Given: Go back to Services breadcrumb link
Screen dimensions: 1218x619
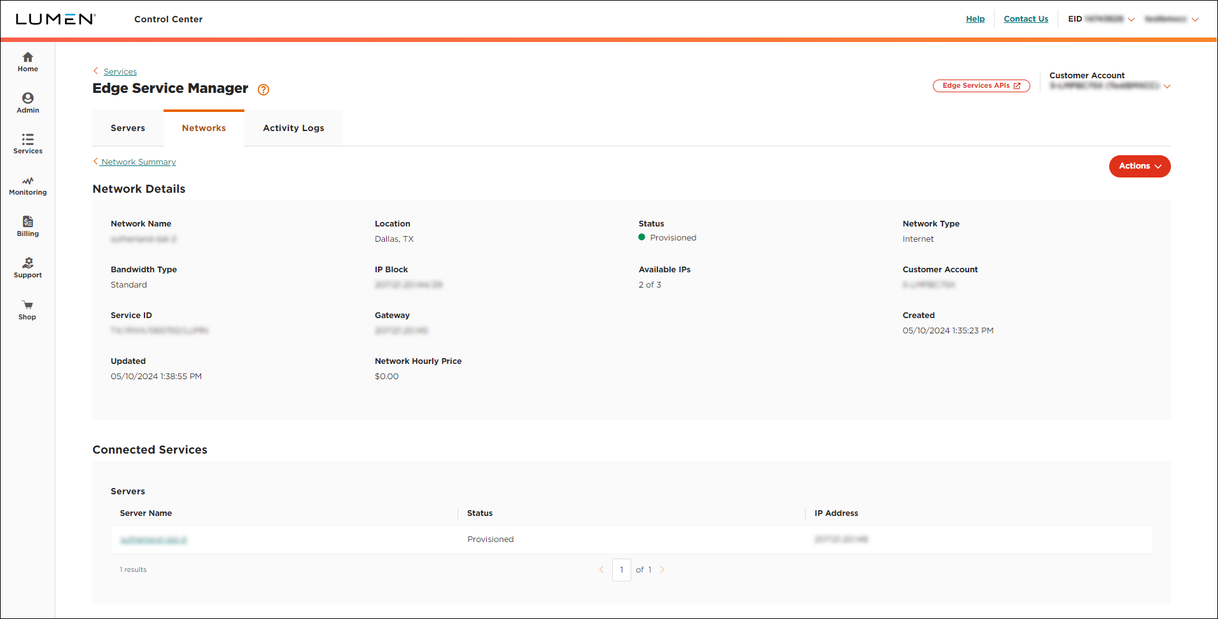Looking at the screenshot, I should pyautogui.click(x=120, y=72).
